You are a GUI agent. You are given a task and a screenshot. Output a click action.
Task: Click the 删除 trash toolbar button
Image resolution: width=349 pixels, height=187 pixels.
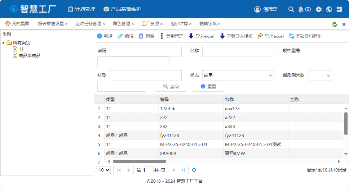pos(146,36)
